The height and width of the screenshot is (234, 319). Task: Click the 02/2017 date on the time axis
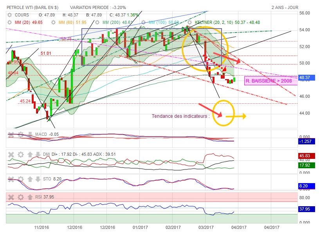tap(173, 227)
